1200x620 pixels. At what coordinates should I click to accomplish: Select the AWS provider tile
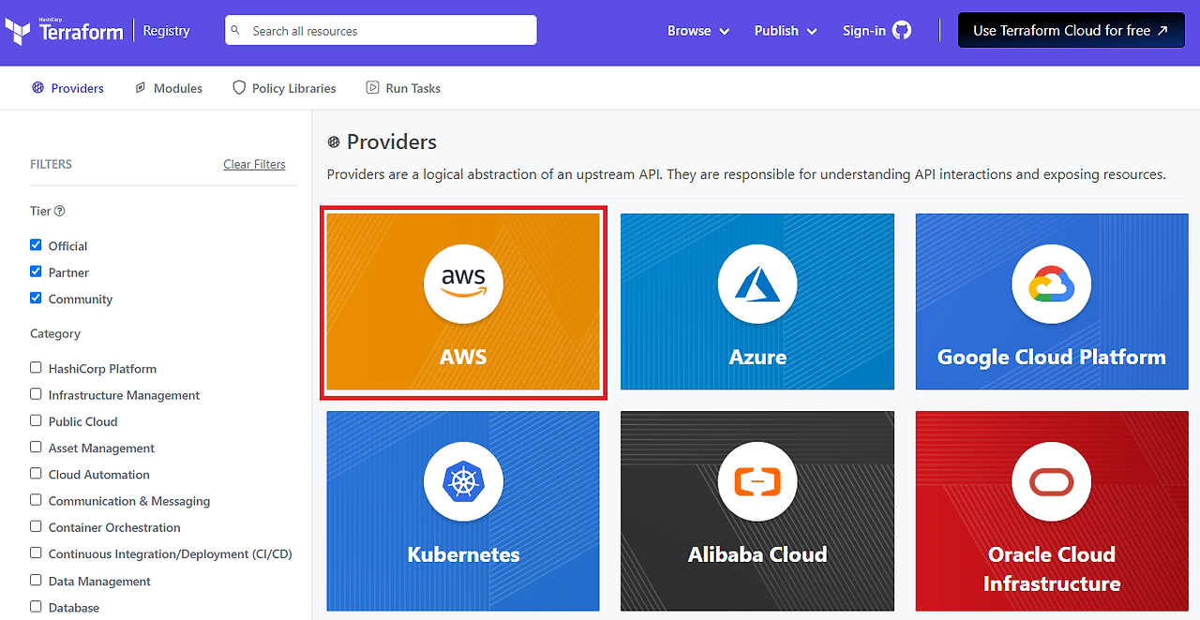[x=463, y=301]
